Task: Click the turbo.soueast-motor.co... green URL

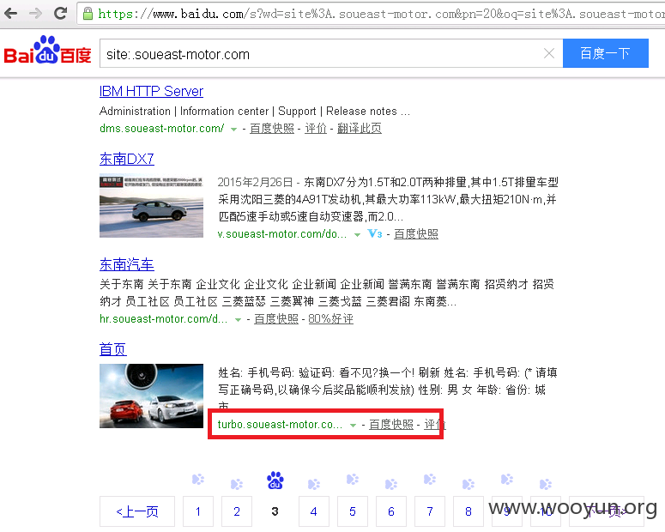Action: pos(280,424)
